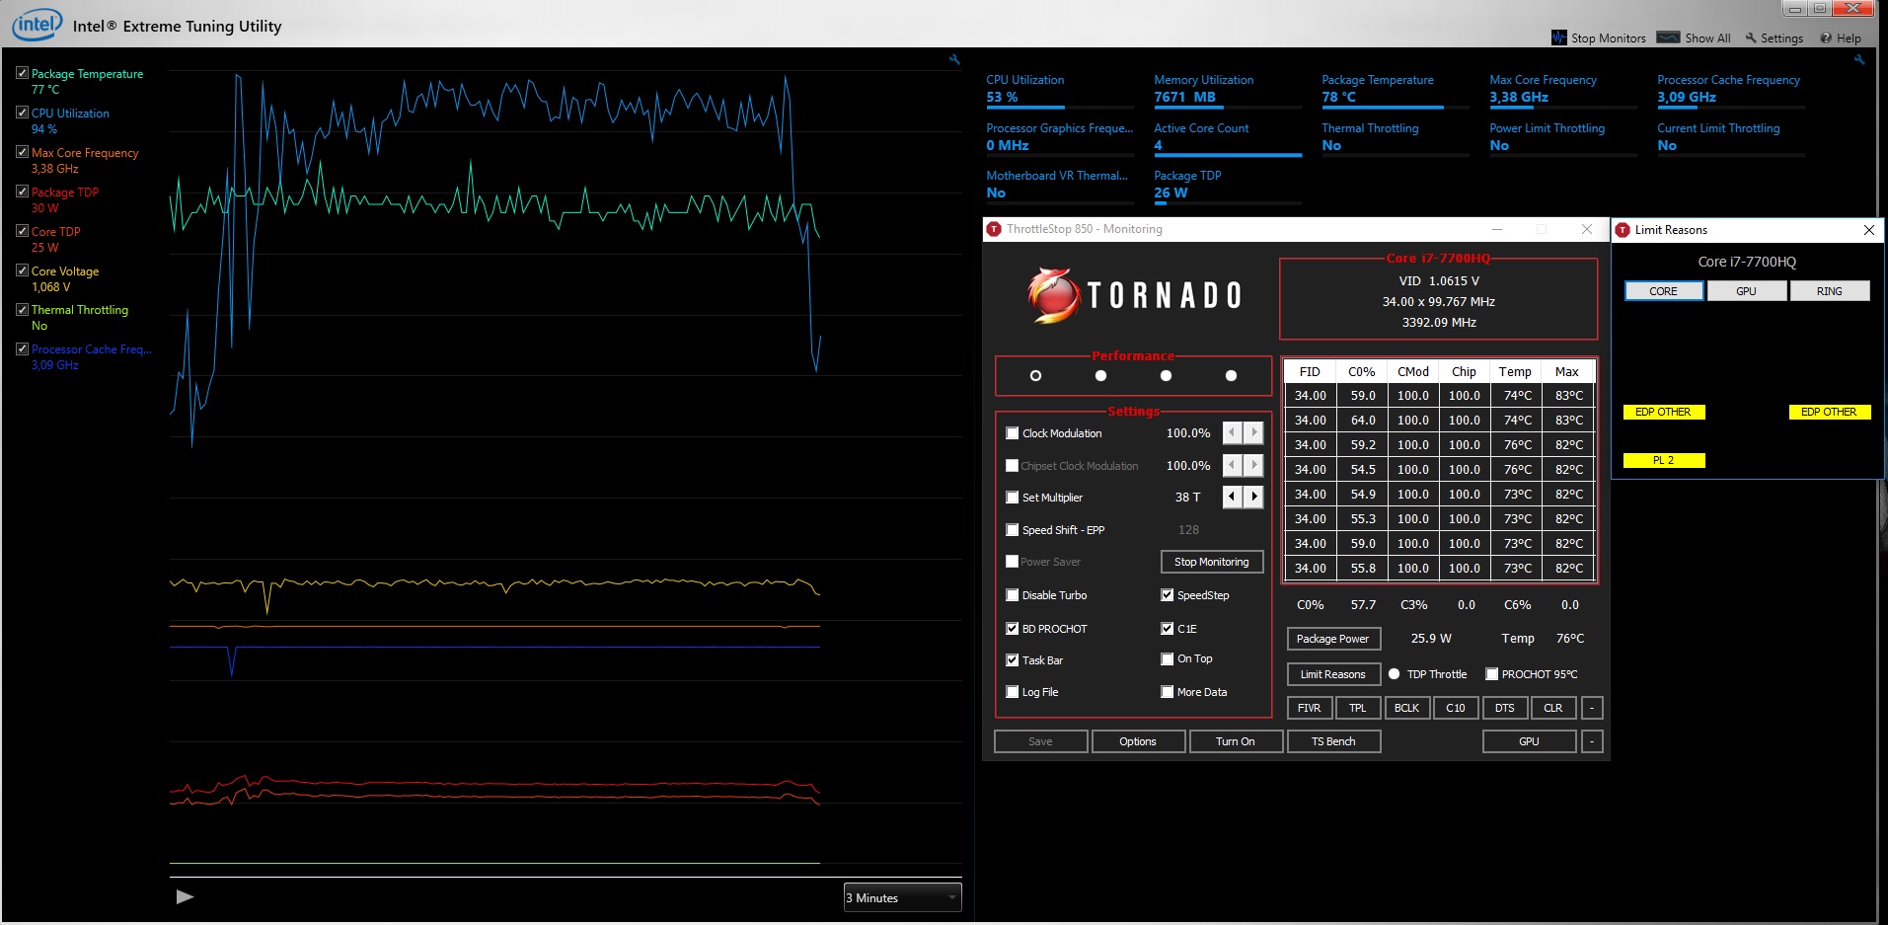The width and height of the screenshot is (1888, 925).
Task: Toggle Processor Cache Frequency graph checkbox
Action: pos(22,348)
